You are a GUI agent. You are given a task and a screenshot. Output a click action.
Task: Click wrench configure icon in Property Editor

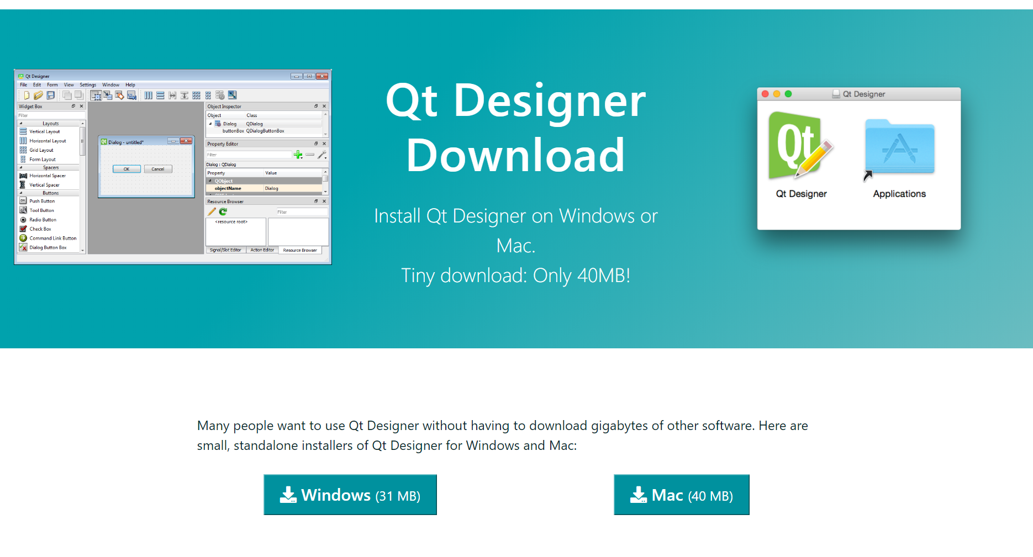[x=322, y=155]
